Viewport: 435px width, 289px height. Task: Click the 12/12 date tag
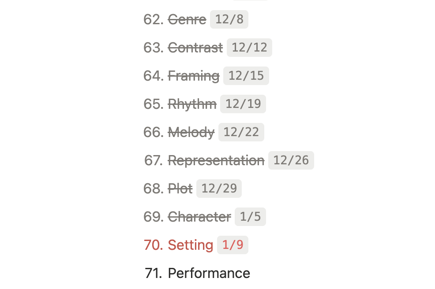point(249,48)
